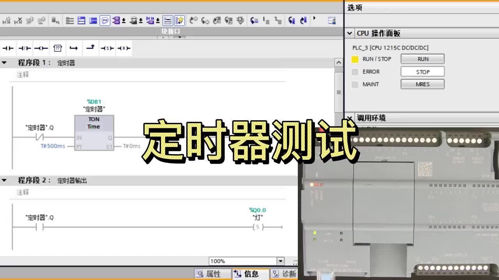Collapse 程序段 2 network
499x280 pixels.
[x=4, y=180]
